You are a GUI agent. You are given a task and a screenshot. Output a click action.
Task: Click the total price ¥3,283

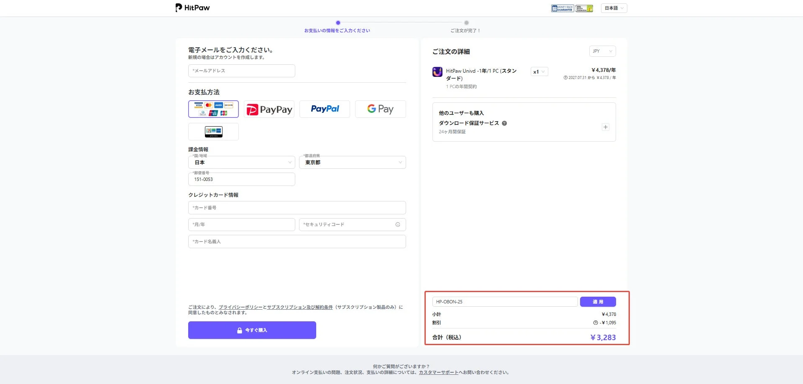[603, 337]
